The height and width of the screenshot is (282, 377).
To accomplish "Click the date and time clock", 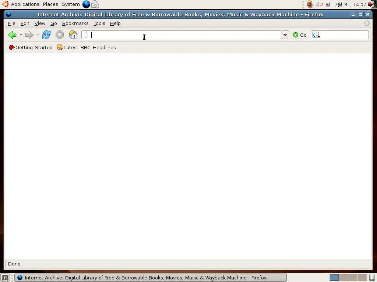I will [x=346, y=4].
